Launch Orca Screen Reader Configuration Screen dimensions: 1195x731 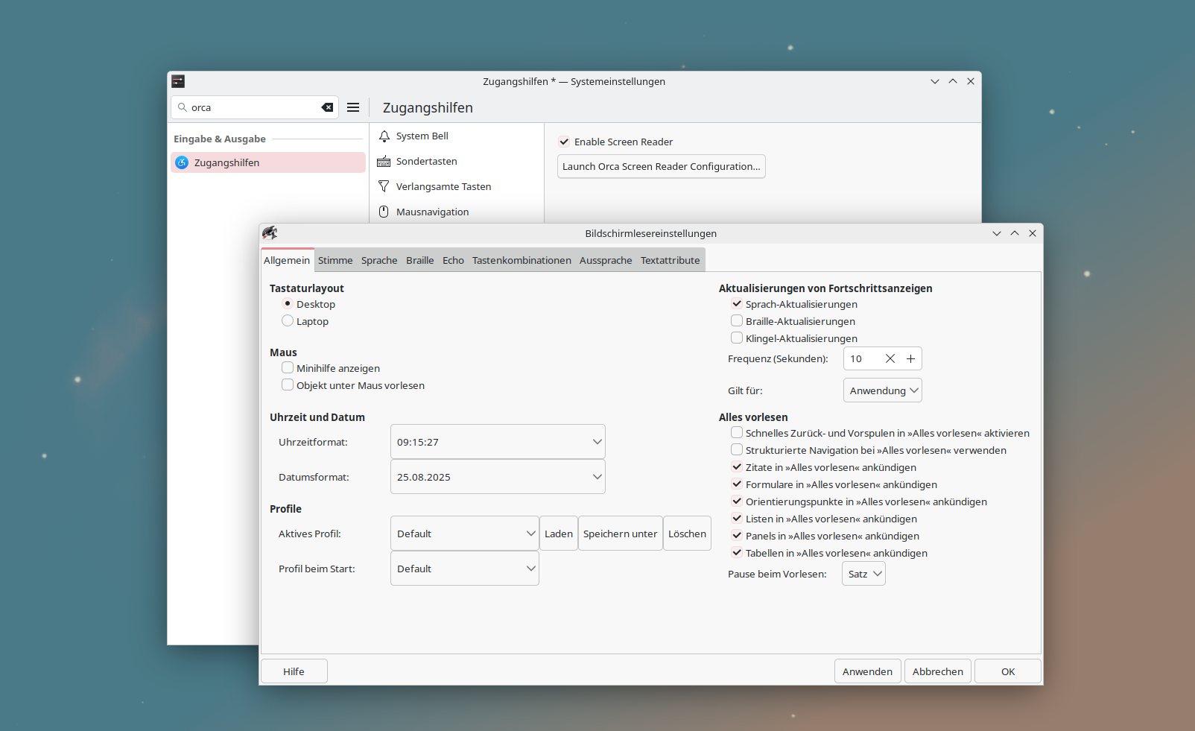[x=661, y=166]
